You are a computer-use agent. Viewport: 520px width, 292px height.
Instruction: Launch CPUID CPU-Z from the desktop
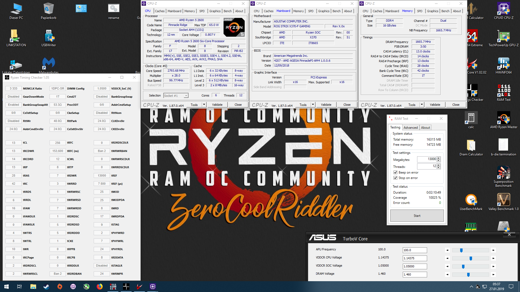coord(503,11)
